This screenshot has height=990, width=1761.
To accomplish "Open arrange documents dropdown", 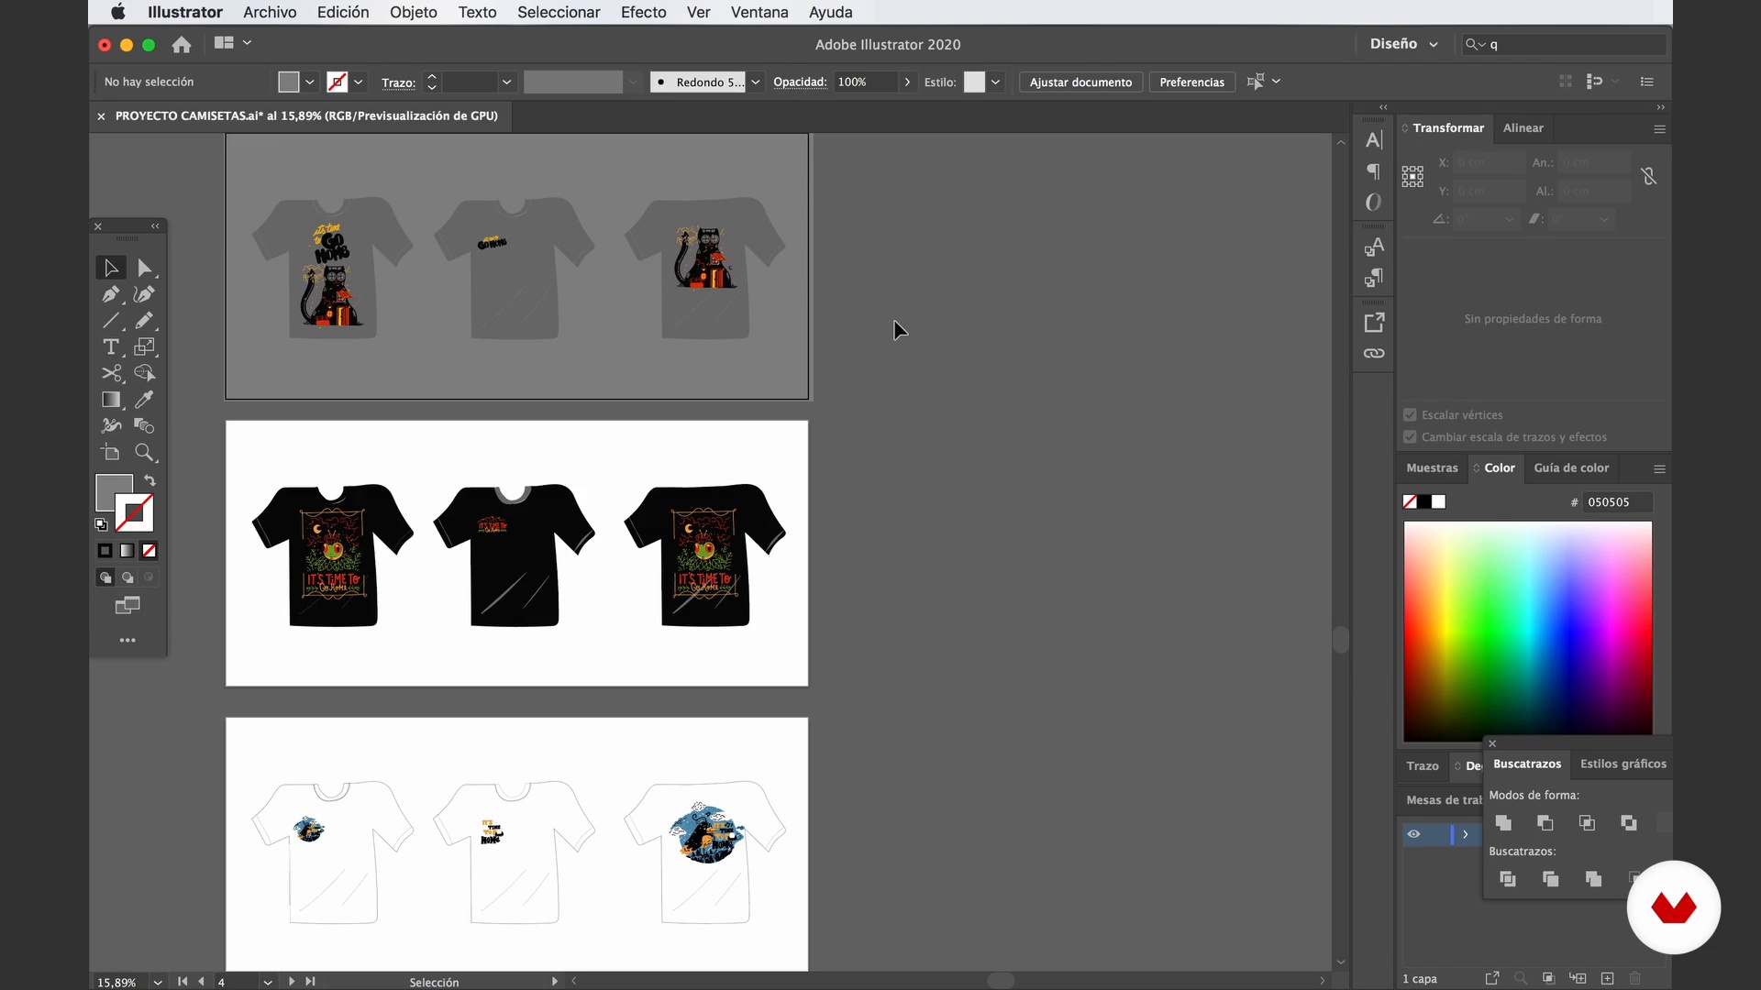I will tap(233, 43).
